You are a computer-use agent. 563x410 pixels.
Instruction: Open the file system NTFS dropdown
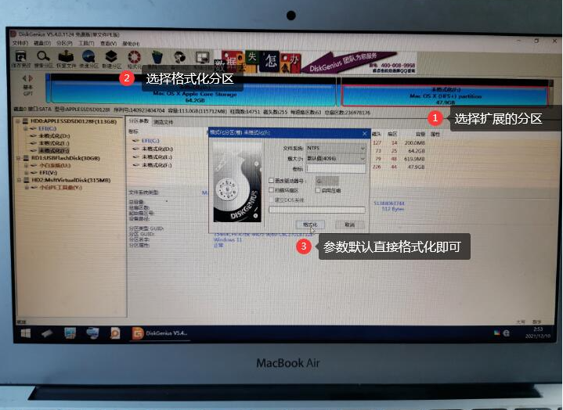(x=335, y=147)
